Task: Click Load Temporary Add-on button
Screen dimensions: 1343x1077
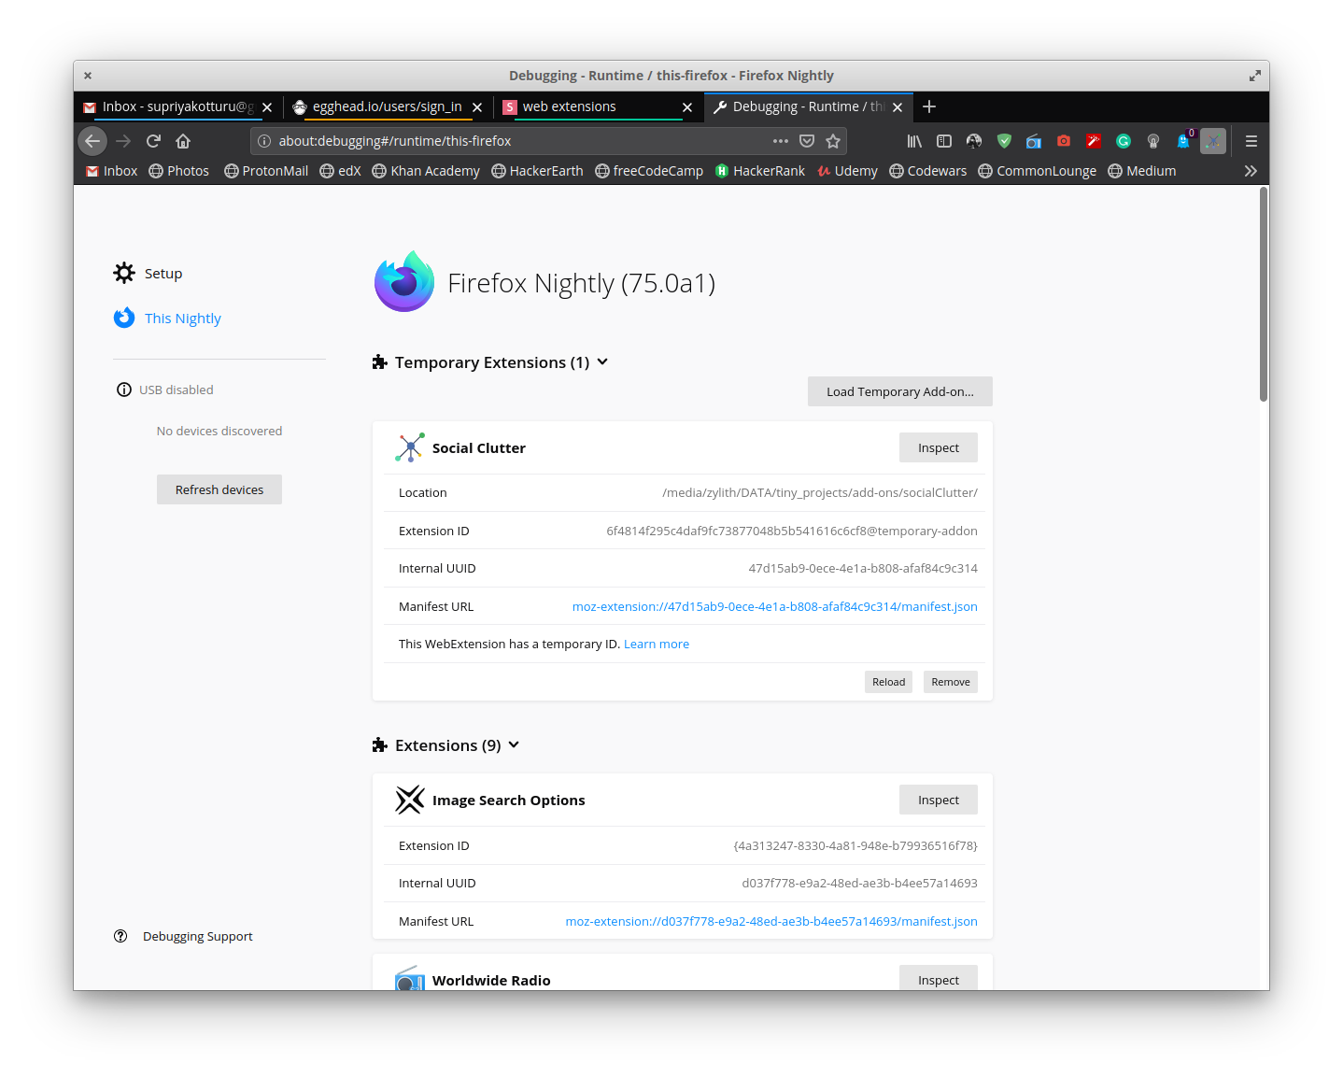Action: tap(900, 391)
